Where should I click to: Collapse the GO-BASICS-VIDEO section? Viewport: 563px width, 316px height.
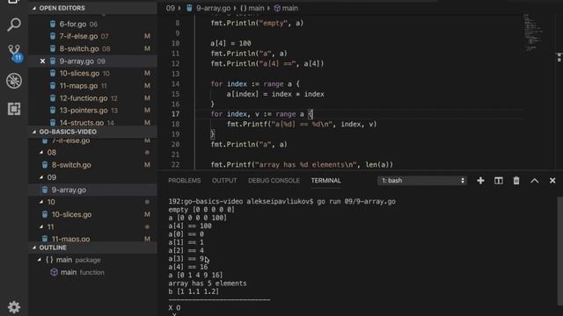coord(92,132)
